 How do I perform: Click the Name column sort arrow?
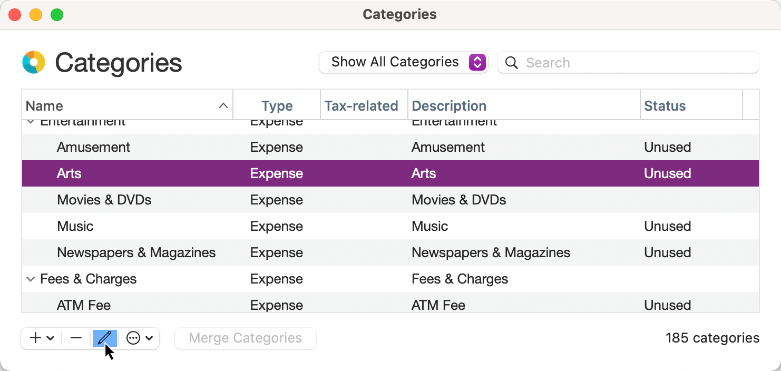[223, 106]
